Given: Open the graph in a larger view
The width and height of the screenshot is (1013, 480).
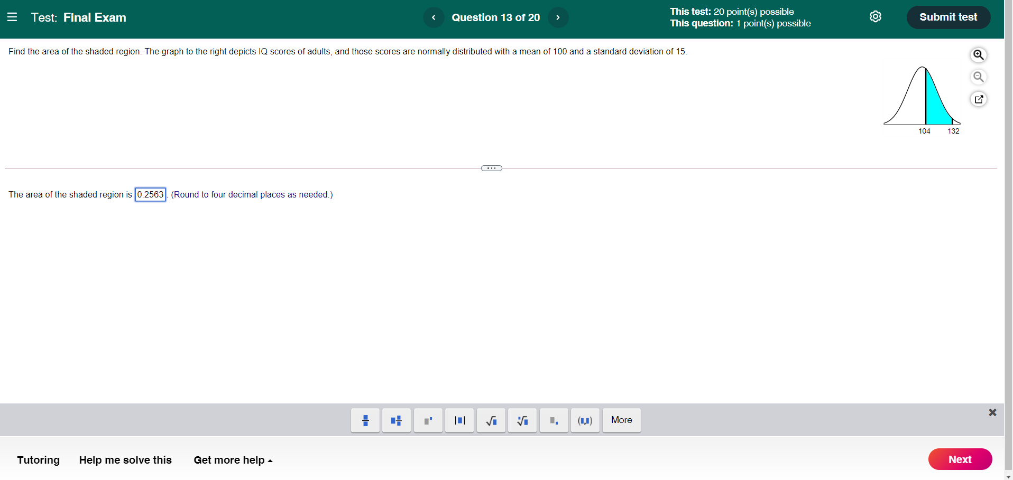Looking at the screenshot, I should (x=979, y=99).
